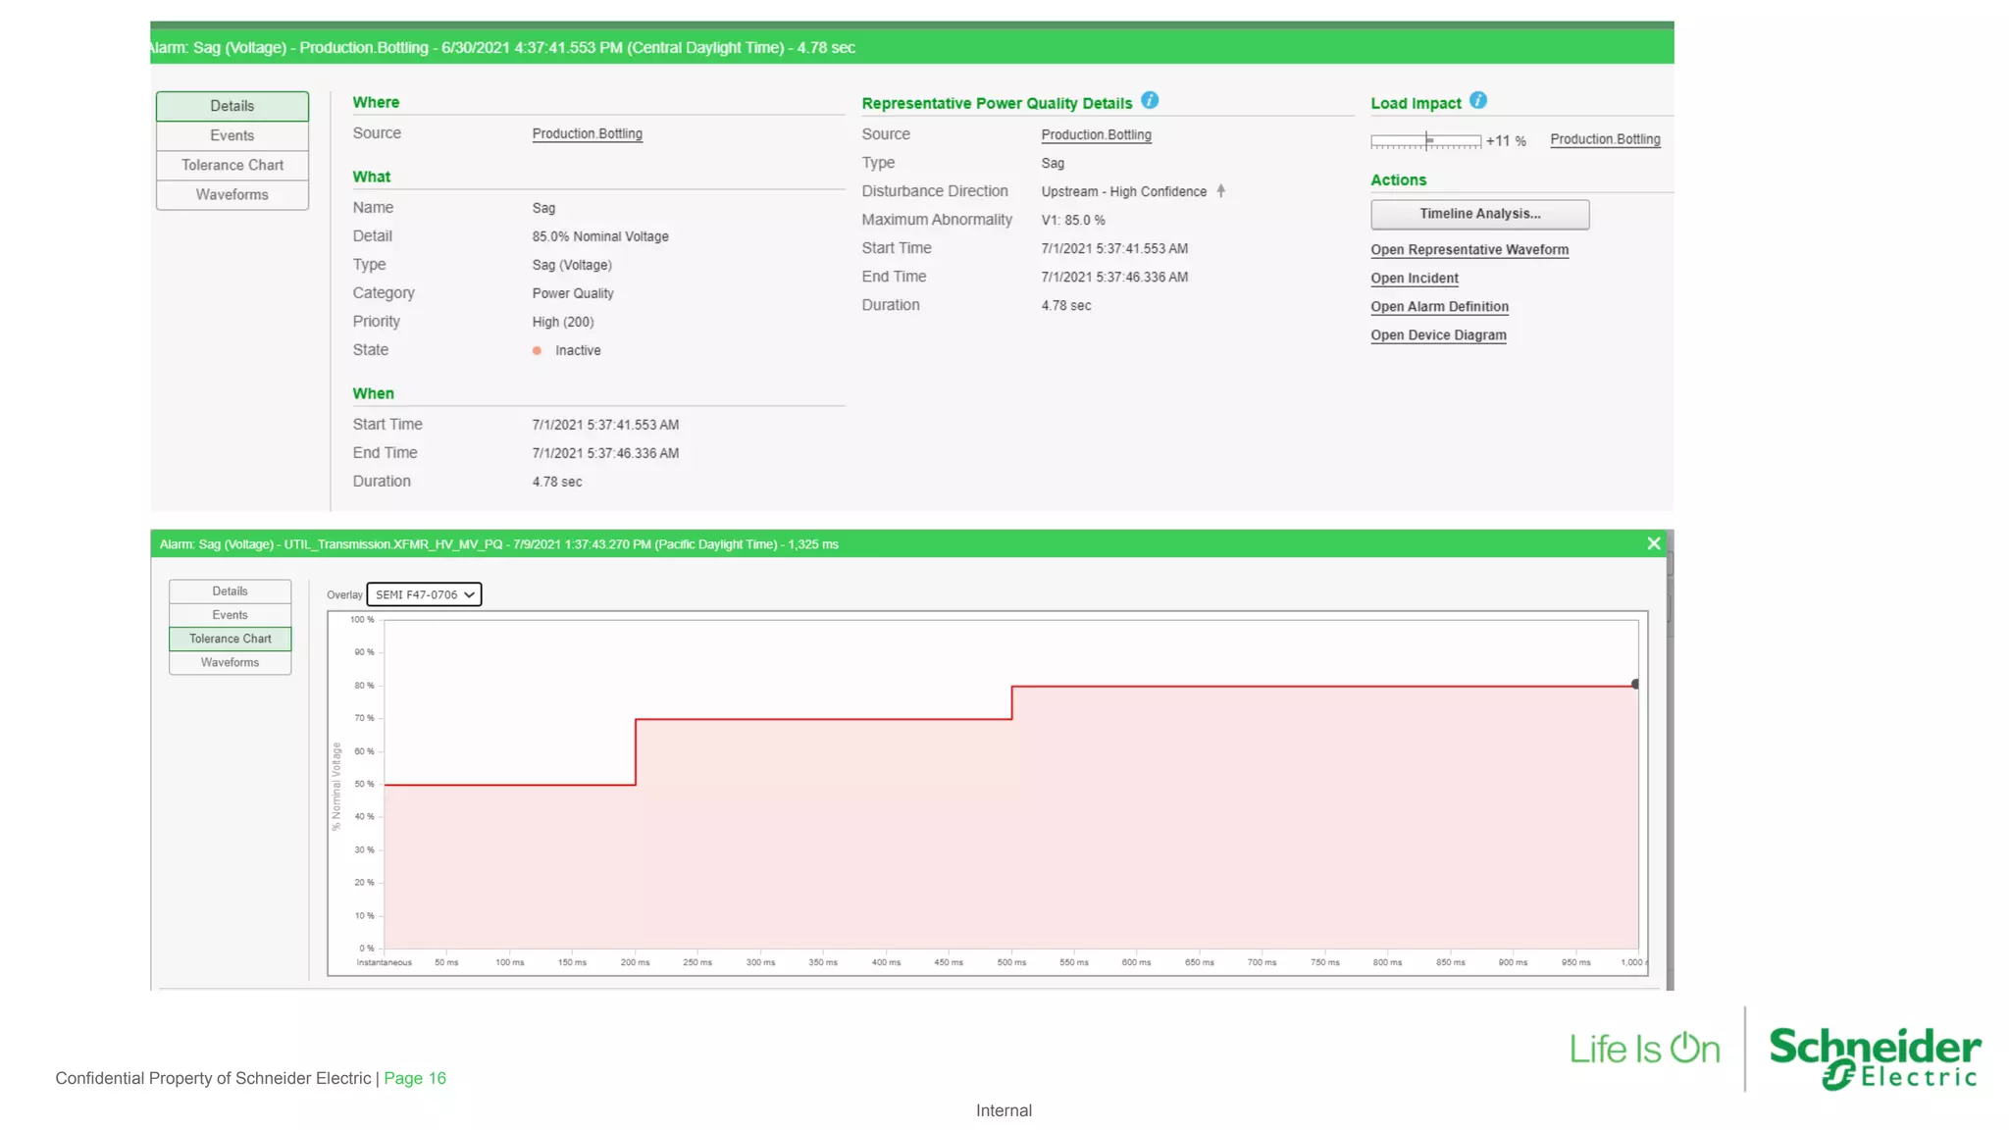Image resolution: width=2009 pixels, height=1130 pixels.
Task: Click the '85.0% Nominal Voltage' detail value
Action: [600, 236]
